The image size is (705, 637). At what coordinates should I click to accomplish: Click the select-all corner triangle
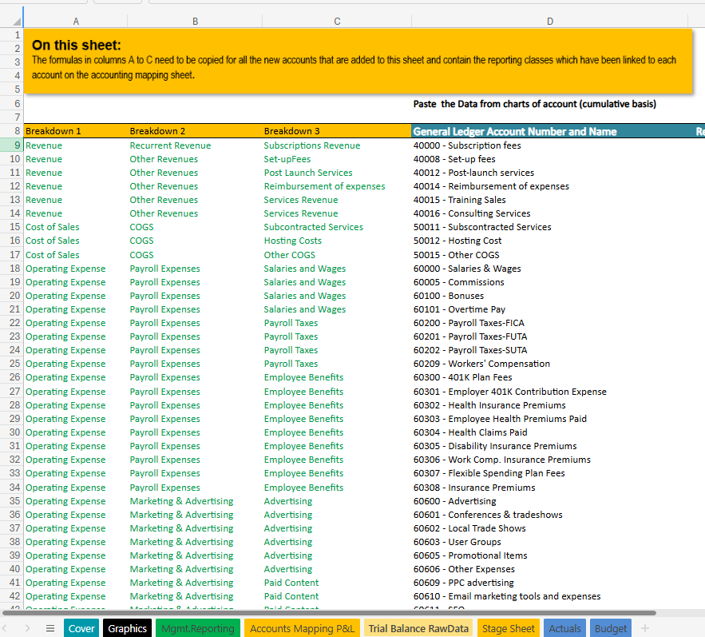coord(17,22)
